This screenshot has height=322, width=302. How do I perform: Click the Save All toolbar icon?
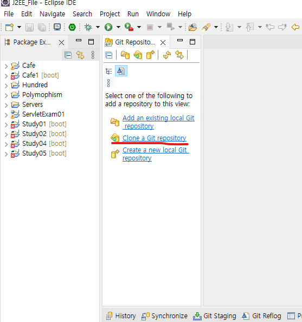[42, 27]
